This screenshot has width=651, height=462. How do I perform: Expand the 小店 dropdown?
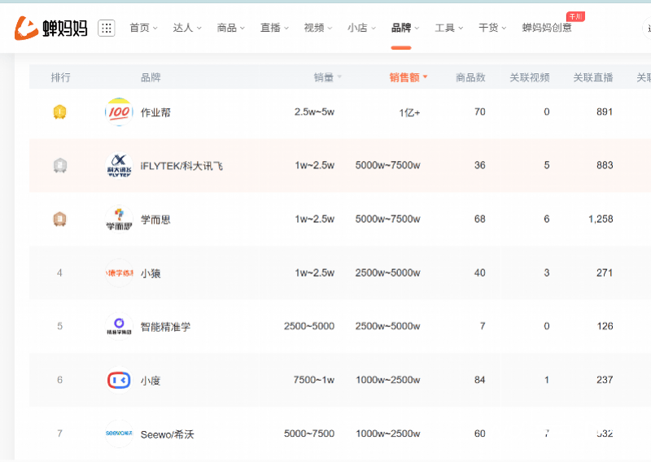(x=361, y=28)
